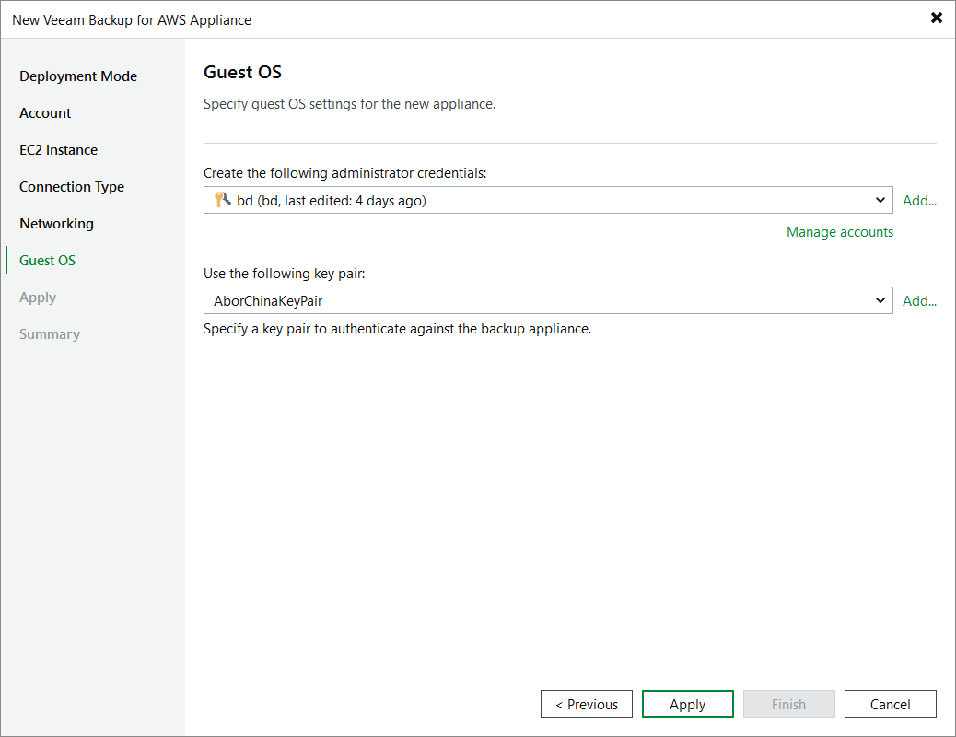Expand the key pair dropdown arrow
956x737 pixels.
point(880,300)
